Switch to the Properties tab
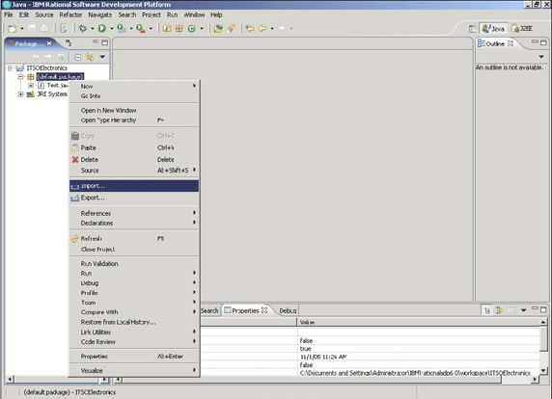This screenshot has width=552, height=399. (x=245, y=310)
